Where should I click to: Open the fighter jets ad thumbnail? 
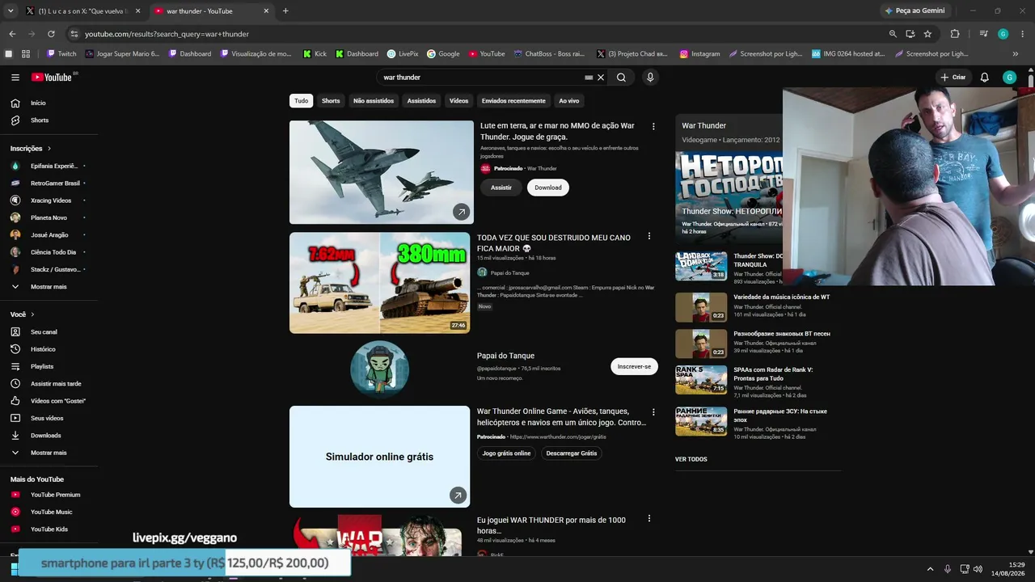[382, 172]
